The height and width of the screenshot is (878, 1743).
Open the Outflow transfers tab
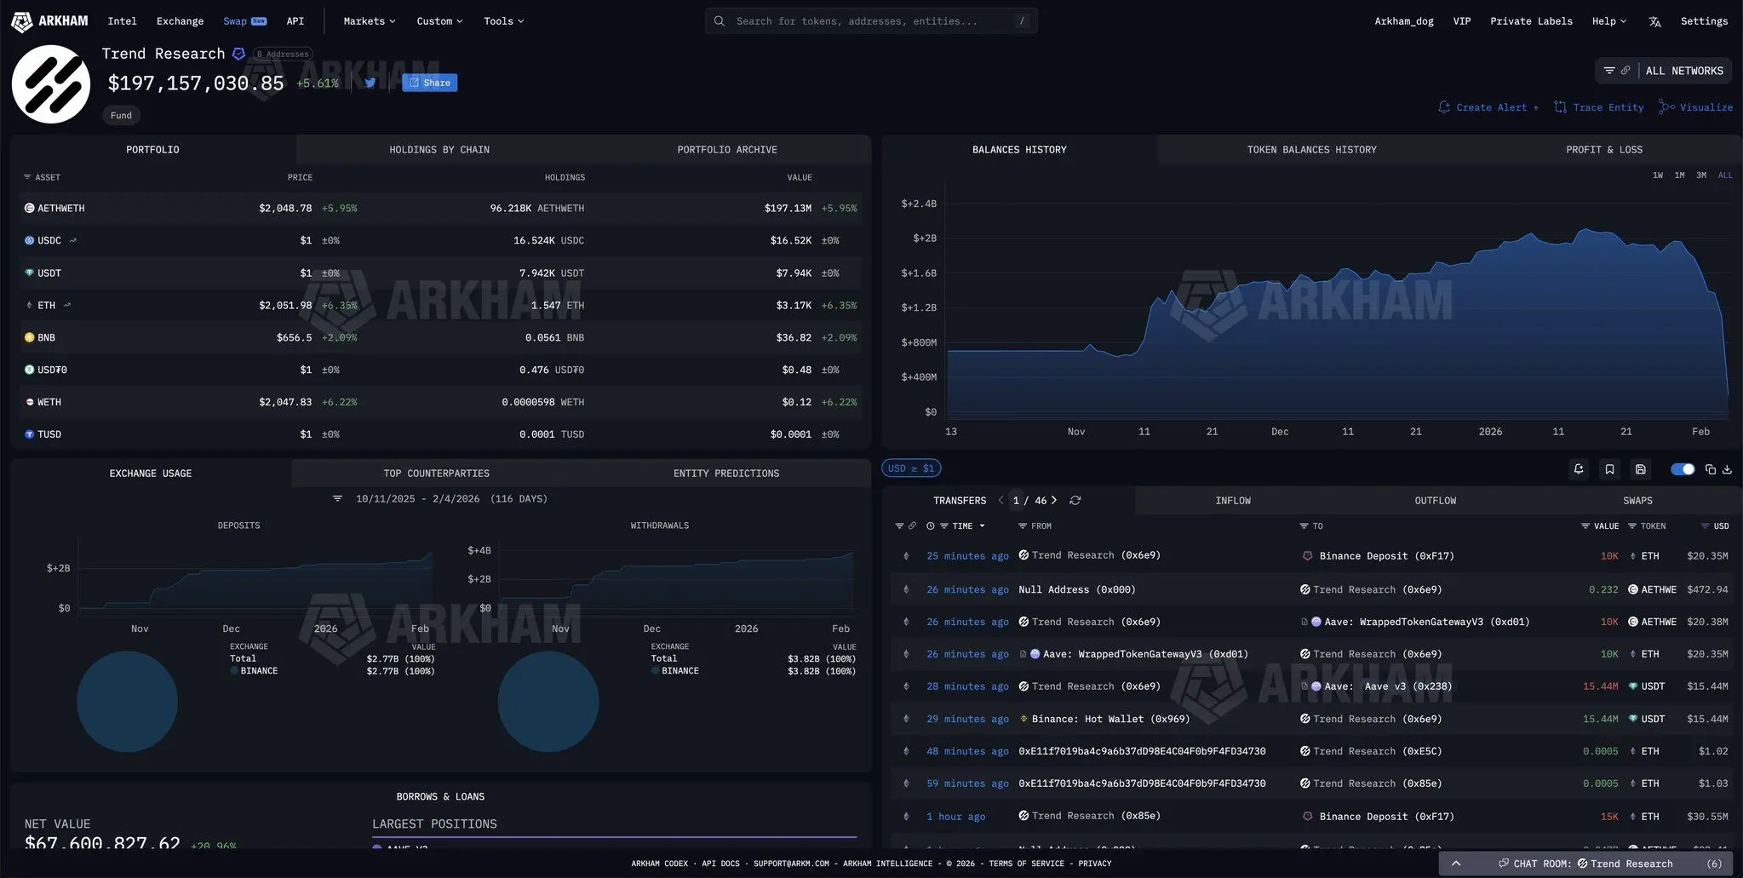1436,501
